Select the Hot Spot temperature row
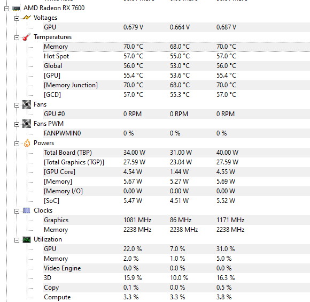The image size is (310, 302). (176, 56)
